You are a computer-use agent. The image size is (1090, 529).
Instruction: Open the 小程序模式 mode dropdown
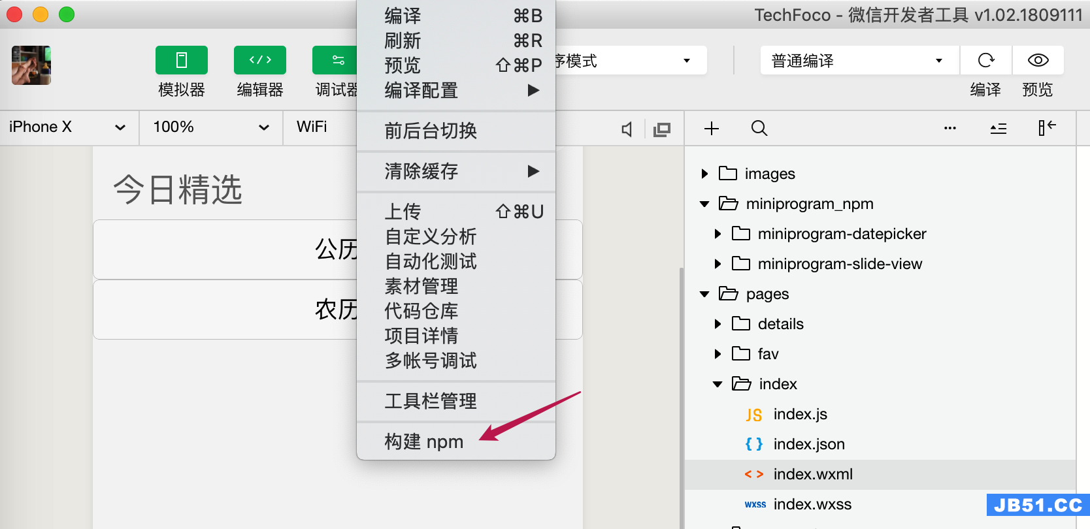(x=631, y=60)
